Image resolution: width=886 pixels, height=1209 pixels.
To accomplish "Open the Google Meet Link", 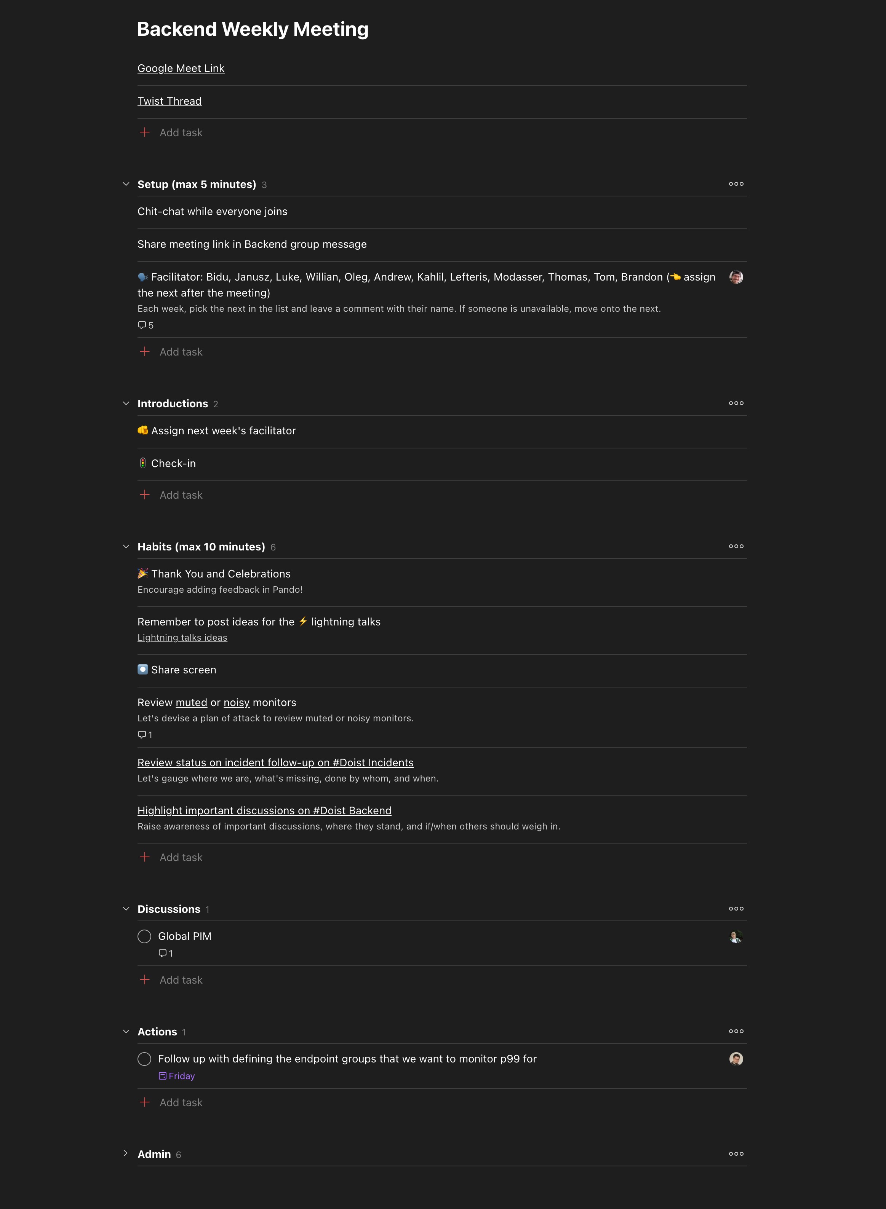I will click(181, 69).
